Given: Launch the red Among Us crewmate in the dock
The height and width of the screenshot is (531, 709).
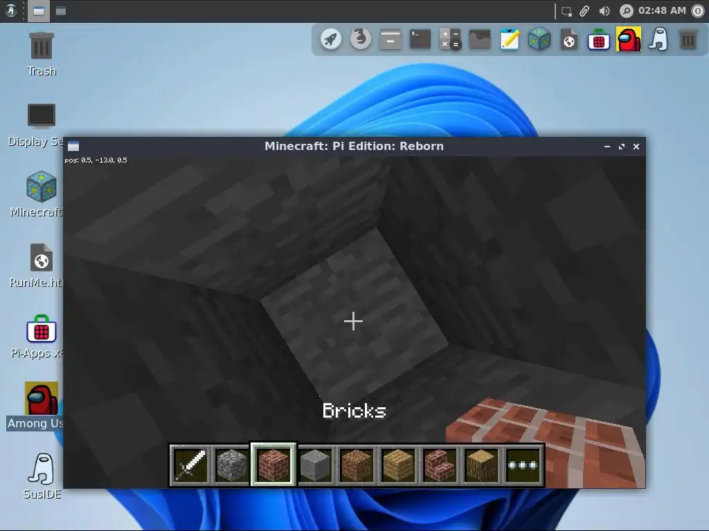Looking at the screenshot, I should tap(629, 39).
